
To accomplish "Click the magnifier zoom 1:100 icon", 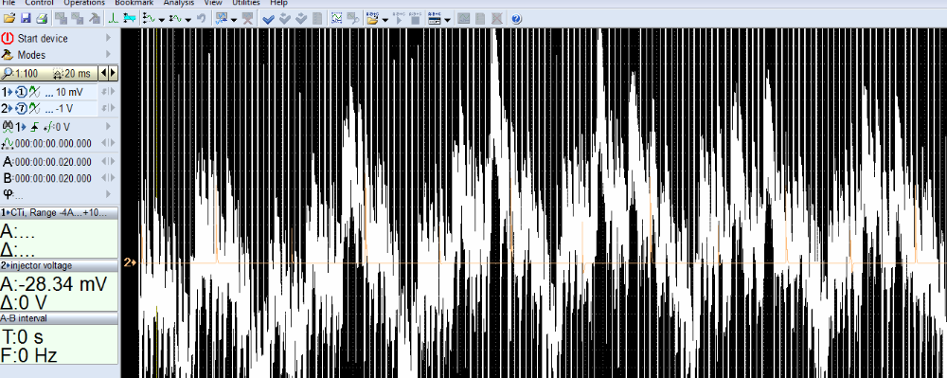I will point(8,73).
